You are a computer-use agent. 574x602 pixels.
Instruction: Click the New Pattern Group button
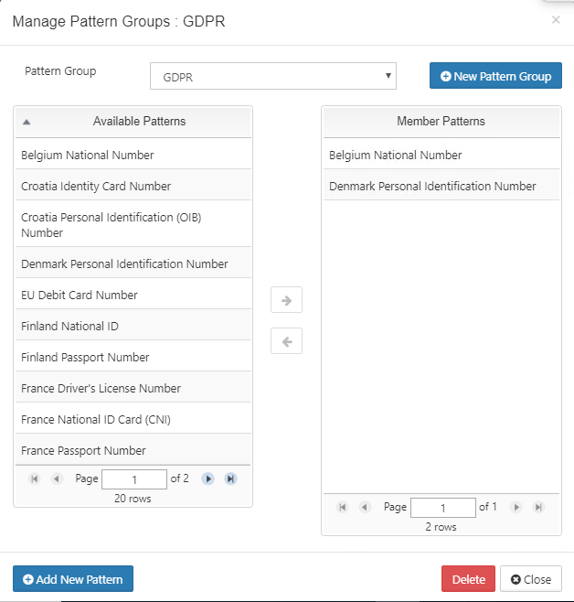(x=495, y=76)
